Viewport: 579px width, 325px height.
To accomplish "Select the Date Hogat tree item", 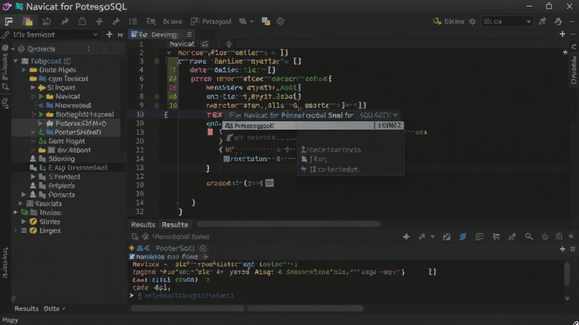I will (67, 141).
